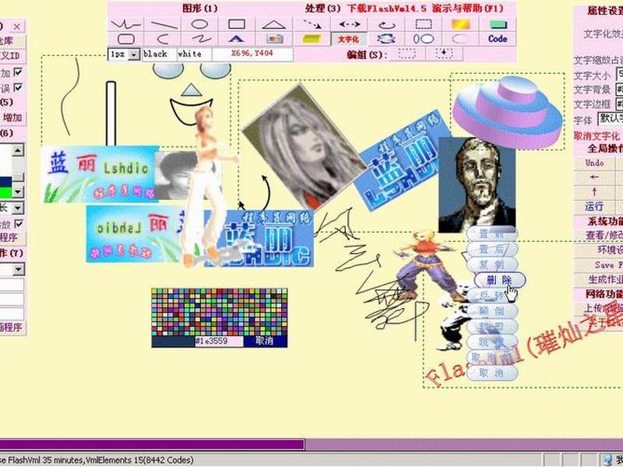Click the 编组(S) label
This screenshot has width=623, height=467.
coord(367,54)
